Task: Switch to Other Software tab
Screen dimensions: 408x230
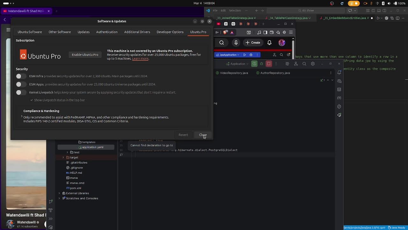Action: tap(60, 32)
